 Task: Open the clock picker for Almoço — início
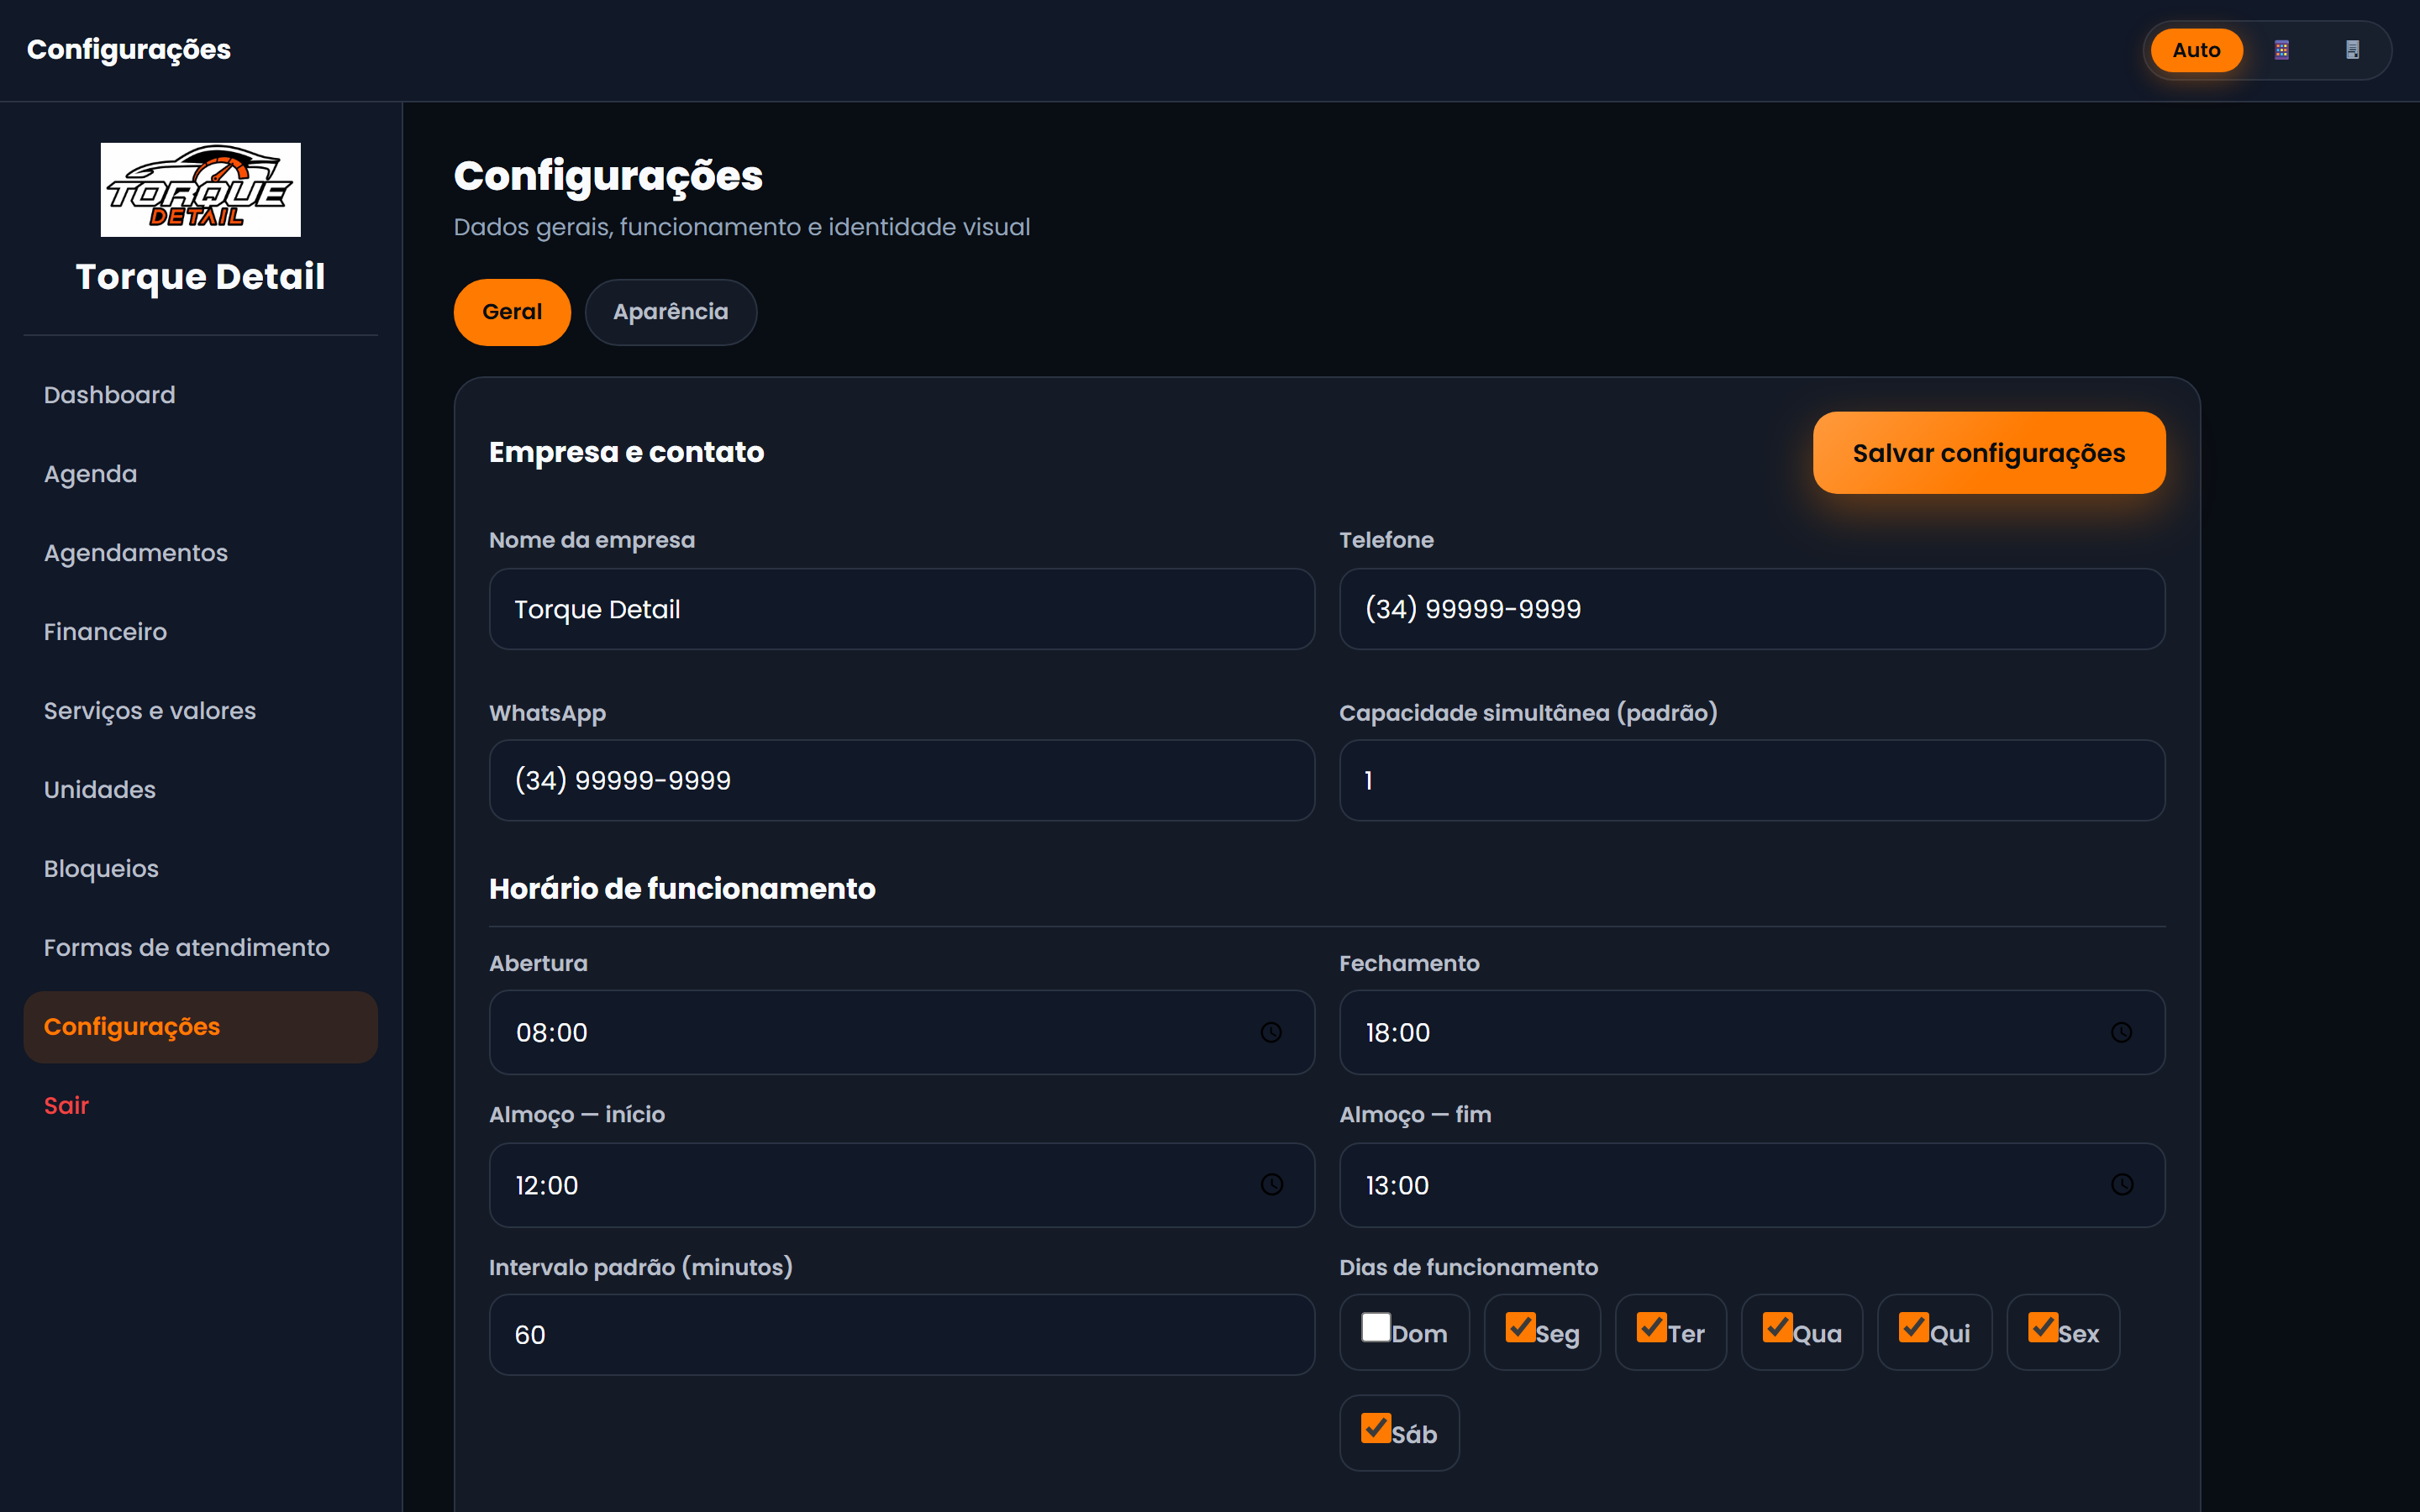pyautogui.click(x=1271, y=1185)
